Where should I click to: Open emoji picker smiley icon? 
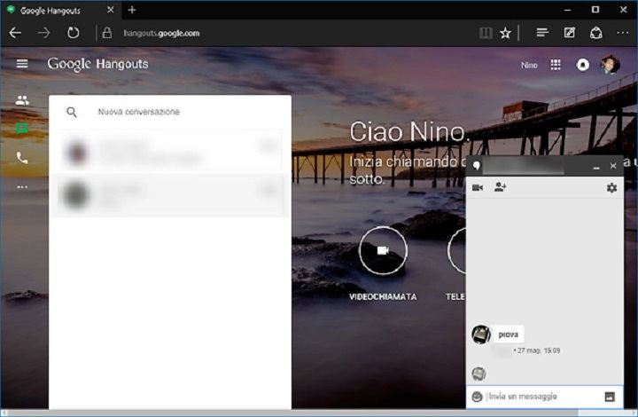coord(477,397)
